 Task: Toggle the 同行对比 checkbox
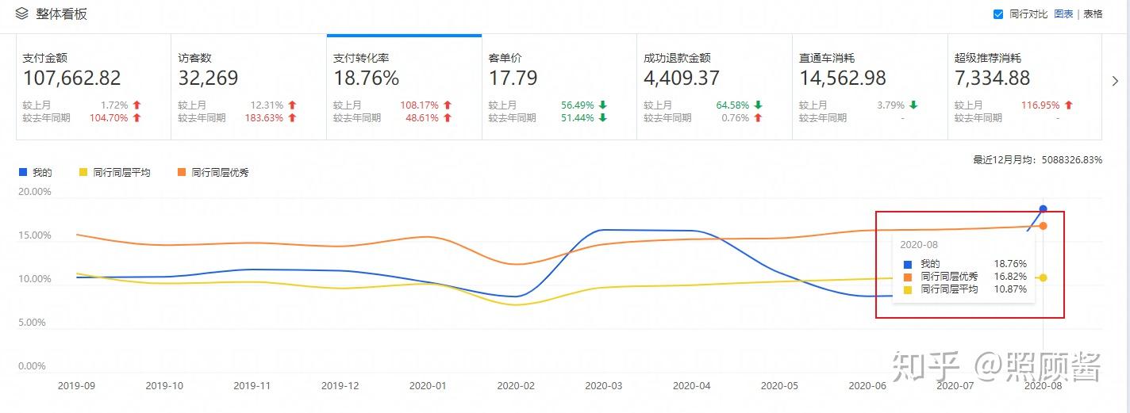[998, 14]
